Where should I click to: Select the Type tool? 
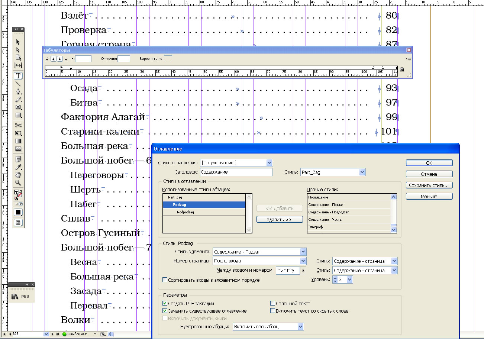coord(18,76)
